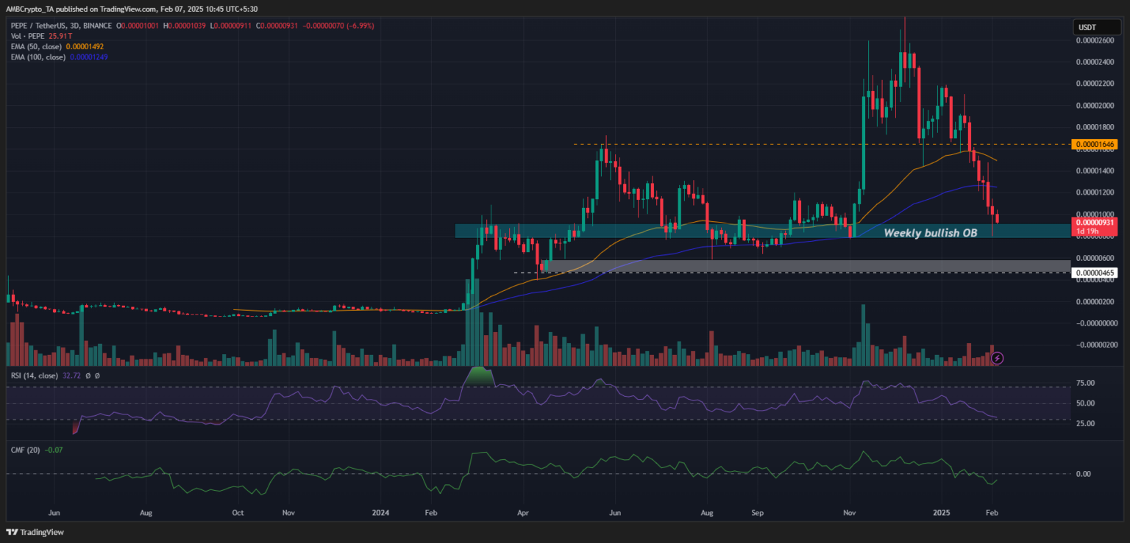Click the RSI value 32.72
The width and height of the screenshot is (1130, 543).
(72, 375)
